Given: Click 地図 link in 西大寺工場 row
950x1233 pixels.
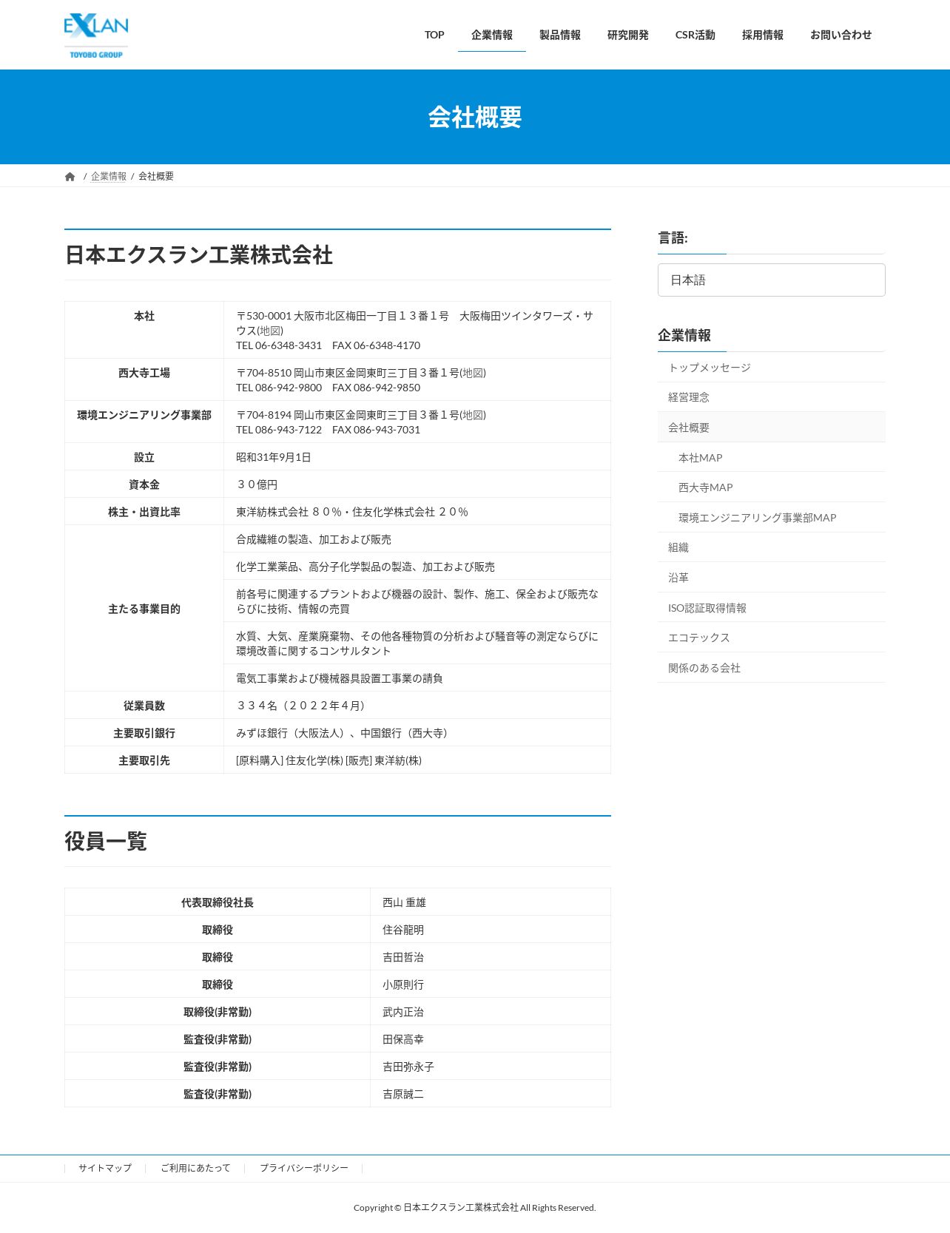Looking at the screenshot, I should [x=473, y=373].
